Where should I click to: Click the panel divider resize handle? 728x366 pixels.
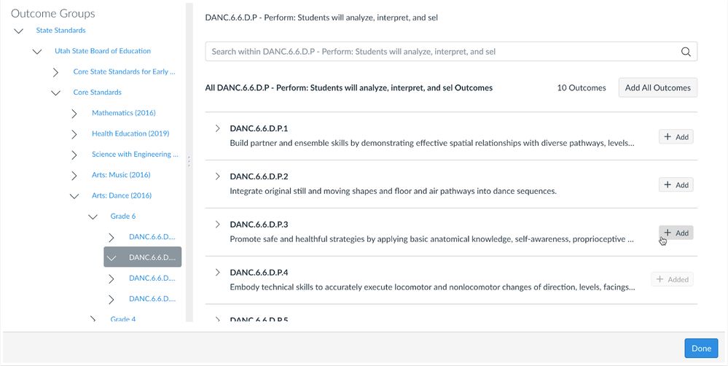[x=189, y=162]
